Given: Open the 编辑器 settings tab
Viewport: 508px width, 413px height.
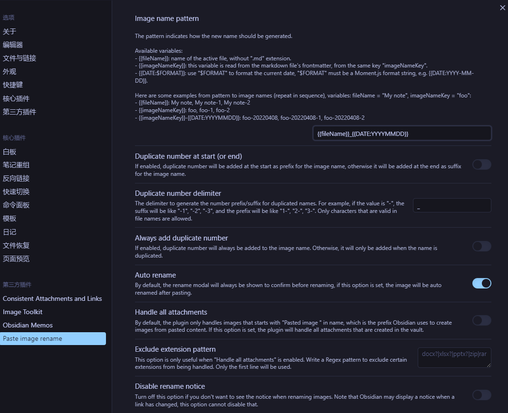Looking at the screenshot, I should coord(13,45).
